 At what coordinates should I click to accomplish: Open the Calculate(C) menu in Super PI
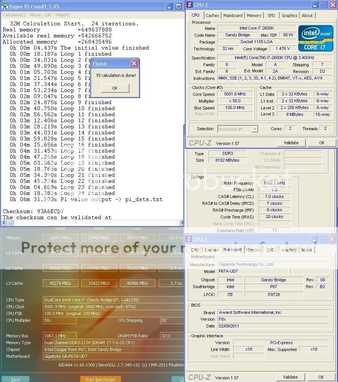coord(14,15)
